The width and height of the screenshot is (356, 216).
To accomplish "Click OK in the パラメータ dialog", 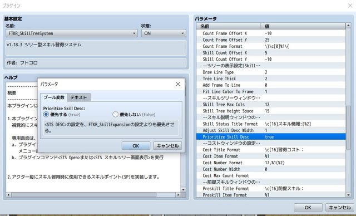I will pos(136,146).
